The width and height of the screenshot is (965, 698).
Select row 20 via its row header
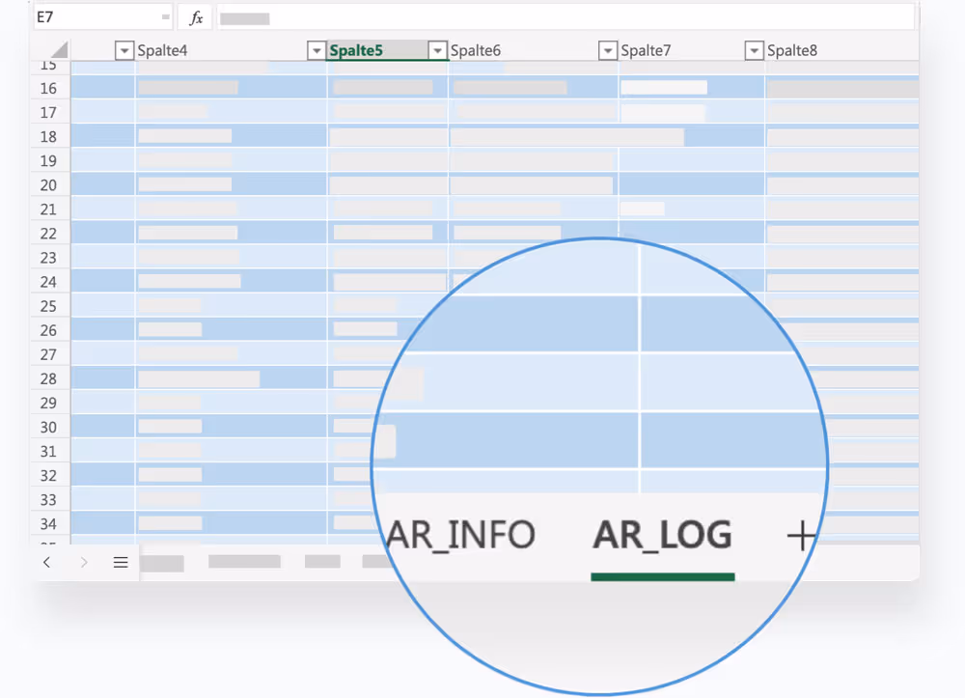pos(49,184)
